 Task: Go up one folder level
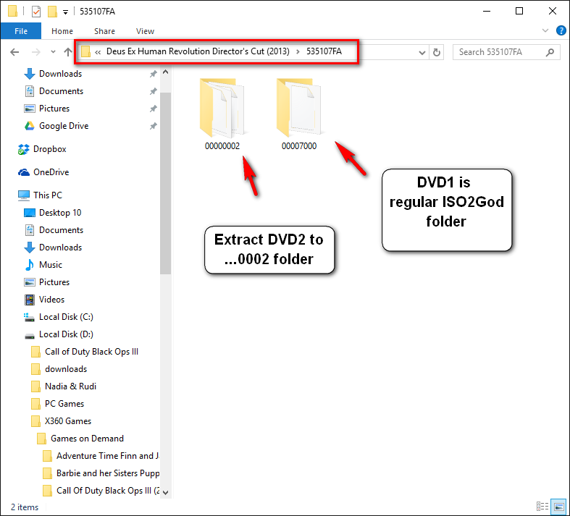[x=68, y=52]
